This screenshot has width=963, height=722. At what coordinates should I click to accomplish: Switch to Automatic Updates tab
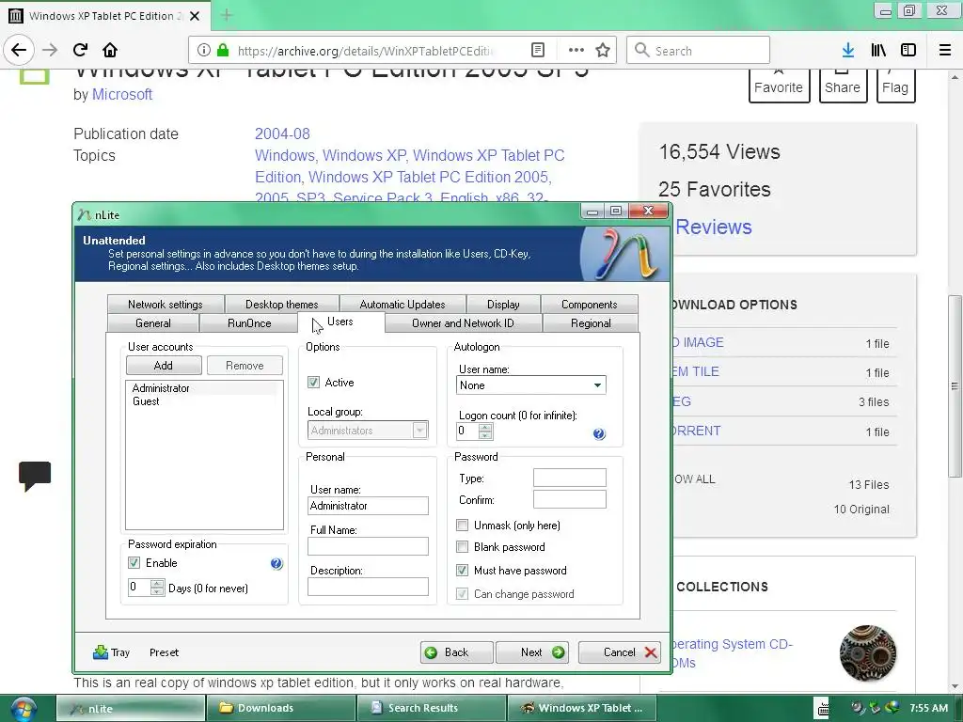click(x=403, y=304)
